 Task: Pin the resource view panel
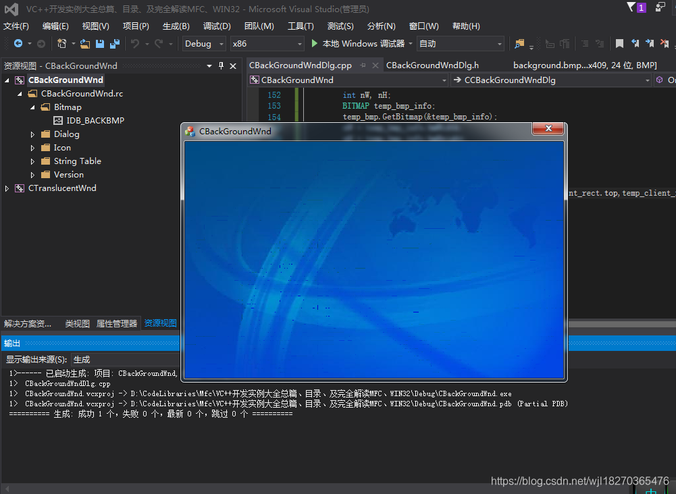(221, 66)
